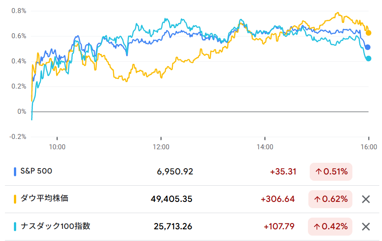
Task: Click the +306.64 point change value
Action: (x=277, y=199)
